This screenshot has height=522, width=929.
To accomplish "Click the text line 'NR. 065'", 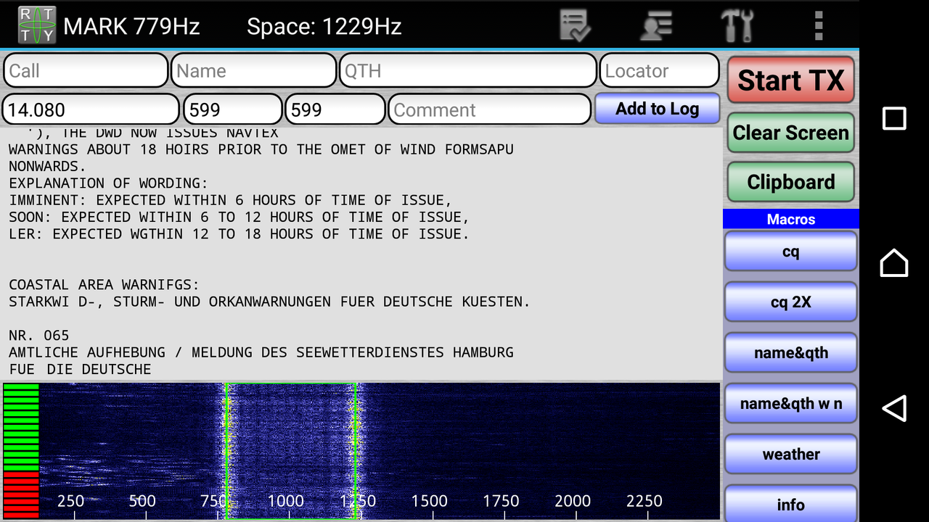I will (x=39, y=336).
